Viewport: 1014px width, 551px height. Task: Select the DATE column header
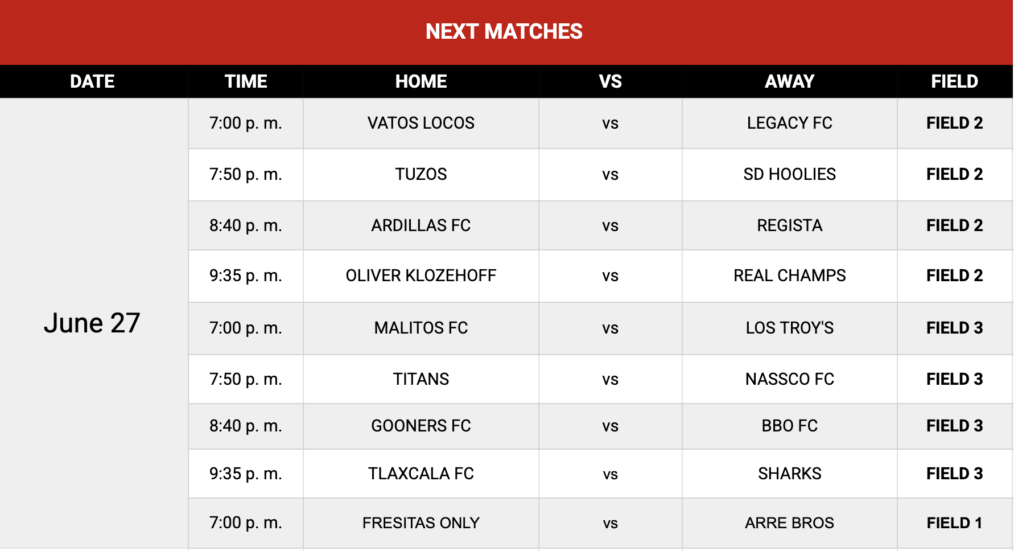point(94,81)
